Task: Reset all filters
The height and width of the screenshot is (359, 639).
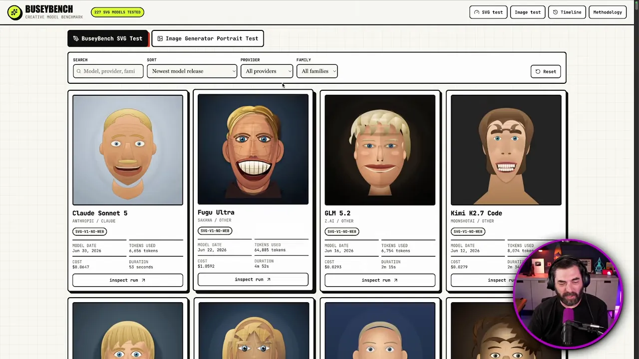Action: (x=546, y=71)
